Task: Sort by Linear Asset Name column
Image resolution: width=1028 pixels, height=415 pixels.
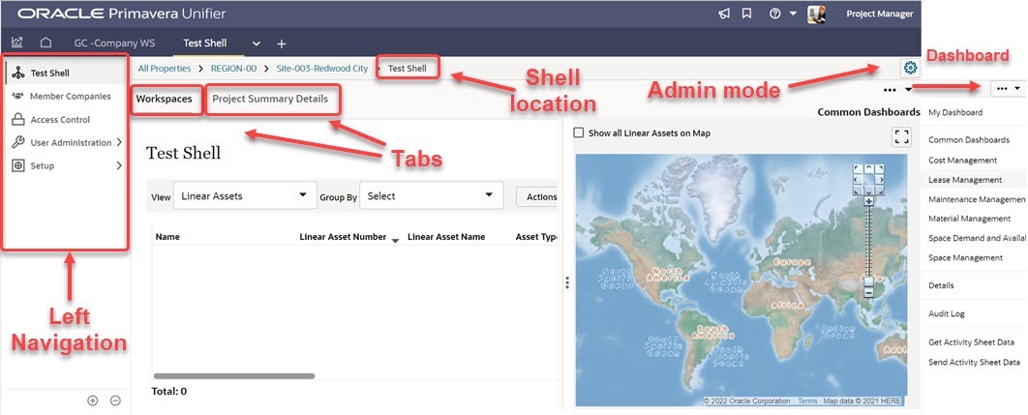Action: point(446,237)
